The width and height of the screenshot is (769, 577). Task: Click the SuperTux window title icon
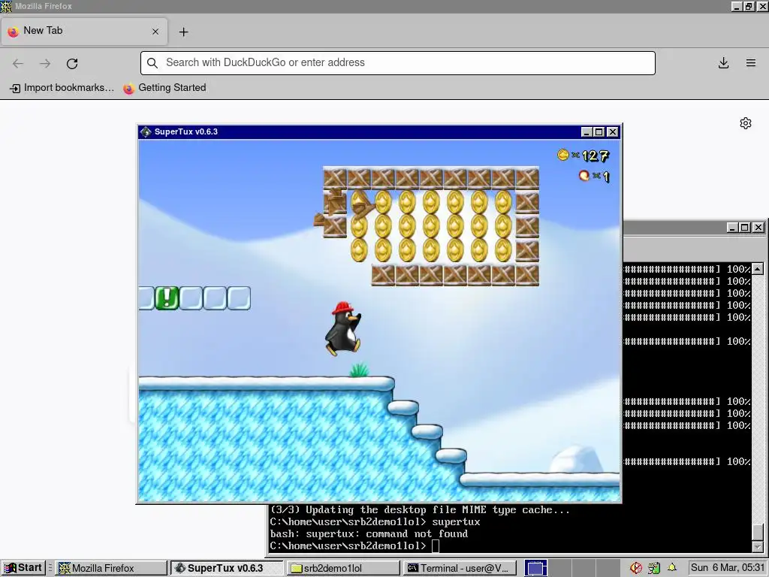(146, 131)
